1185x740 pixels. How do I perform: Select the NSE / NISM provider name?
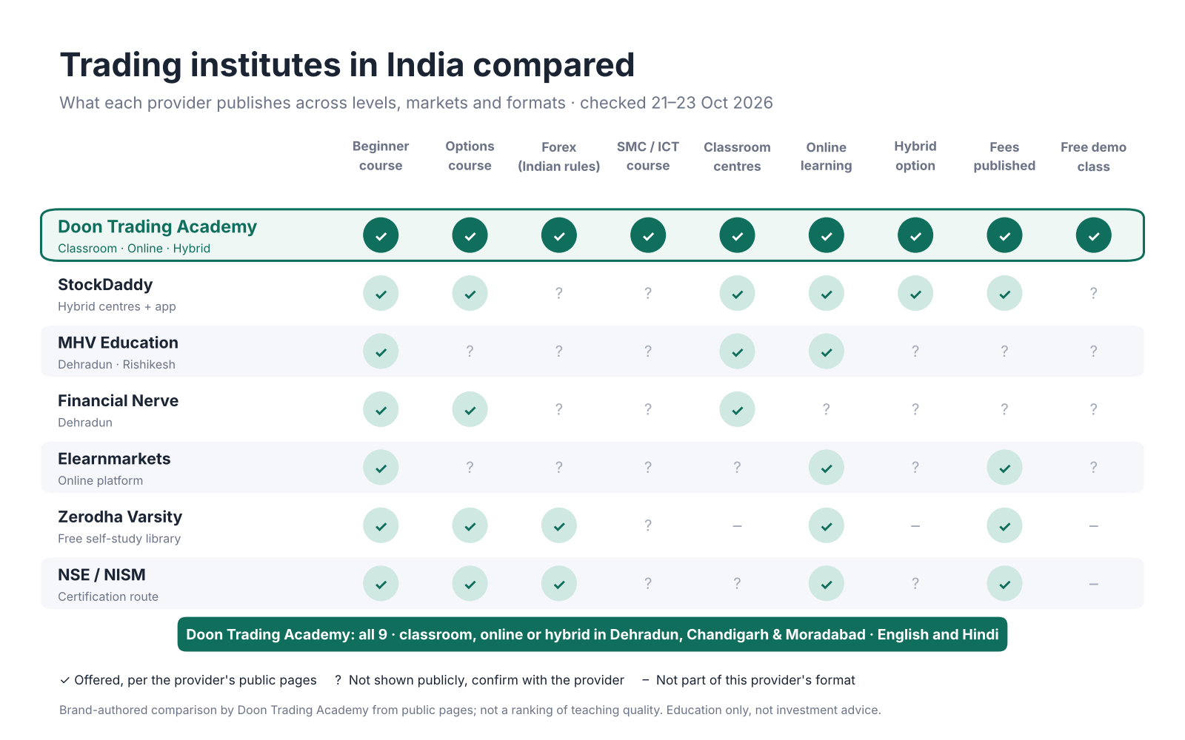101,575
